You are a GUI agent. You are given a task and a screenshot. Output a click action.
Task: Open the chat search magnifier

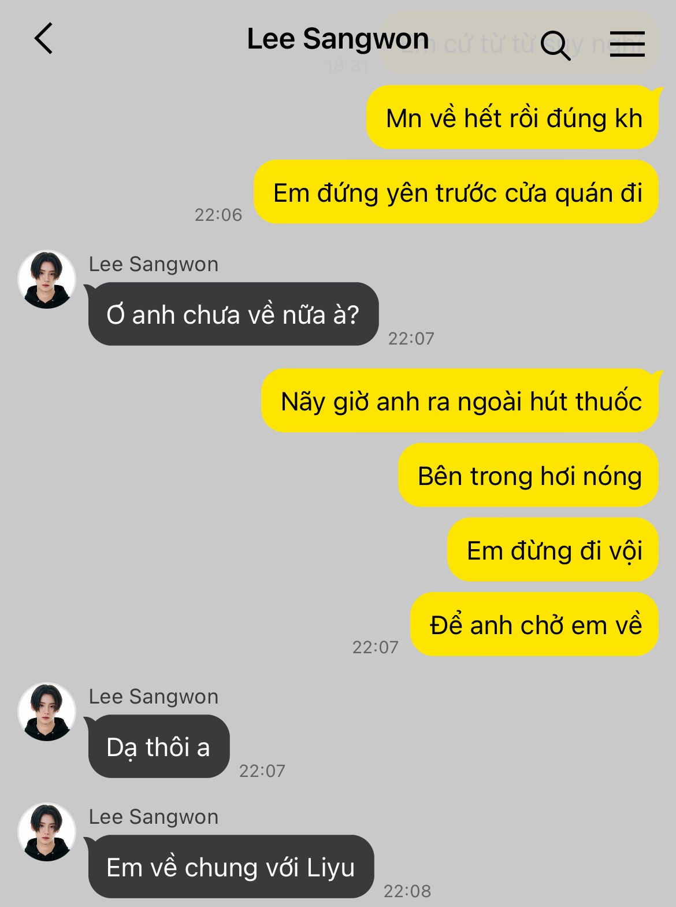(555, 45)
